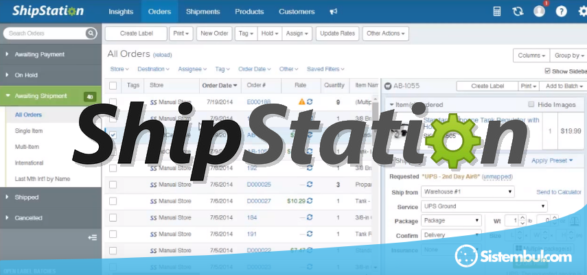Open the Destination filter dropdown
This screenshot has width=587, height=275.
[153, 69]
